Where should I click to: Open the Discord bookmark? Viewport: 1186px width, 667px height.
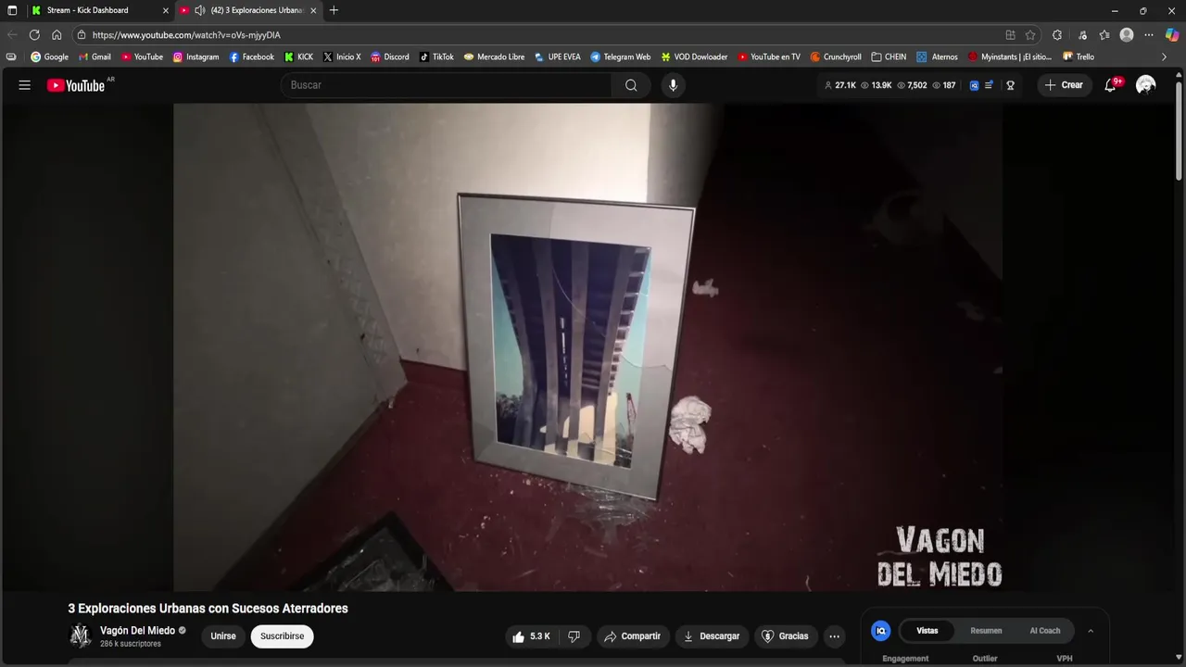point(389,57)
